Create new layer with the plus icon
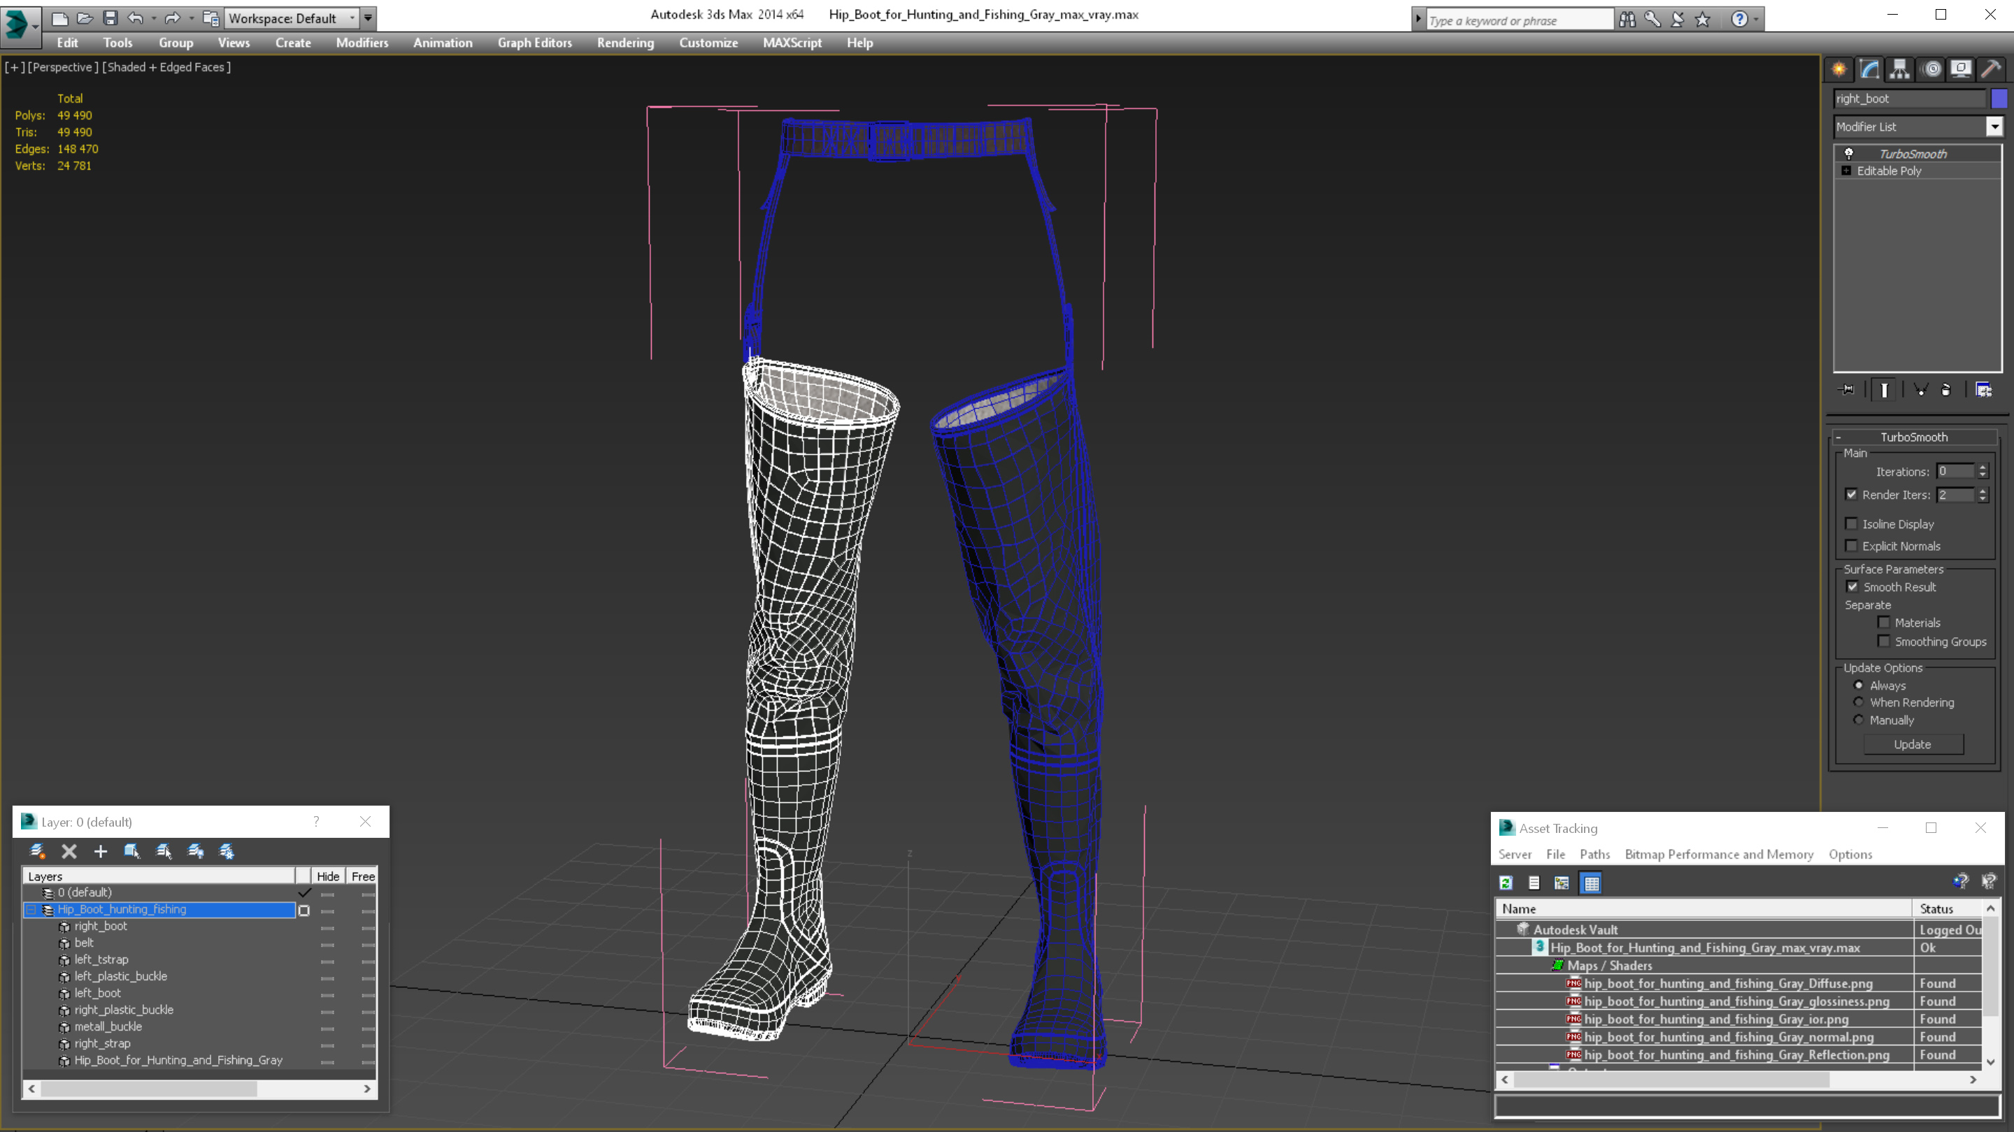Viewport: 2014px width, 1132px height. (100, 852)
